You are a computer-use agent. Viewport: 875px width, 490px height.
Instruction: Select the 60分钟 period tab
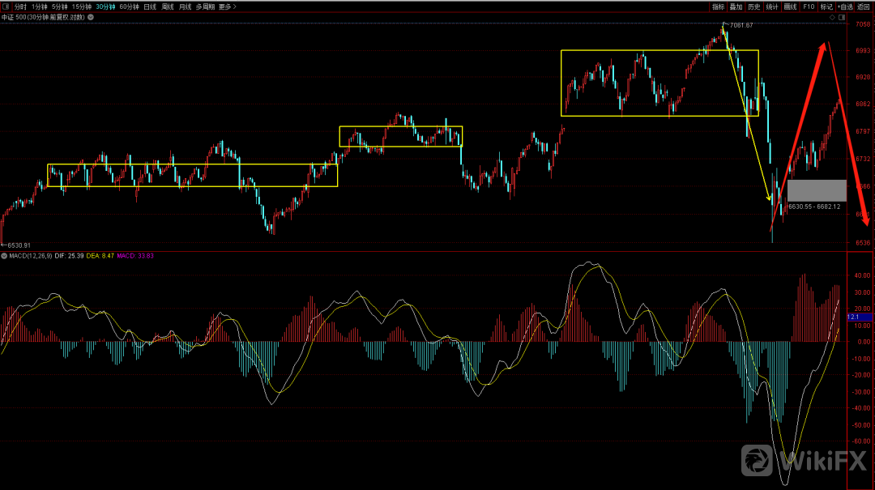128,6
